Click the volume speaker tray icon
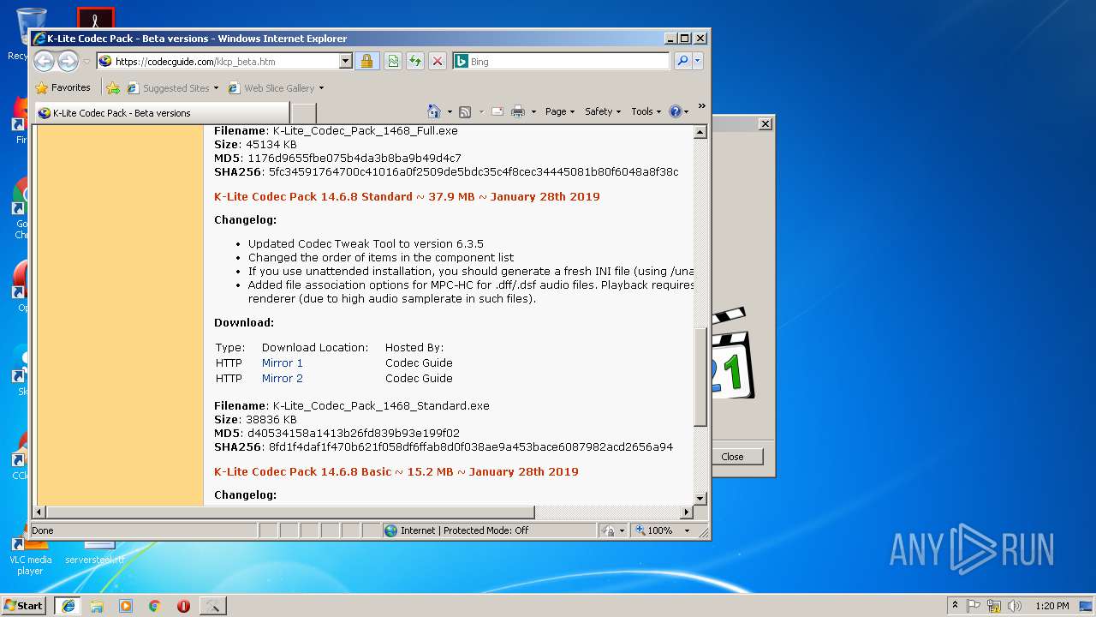 [1015, 606]
